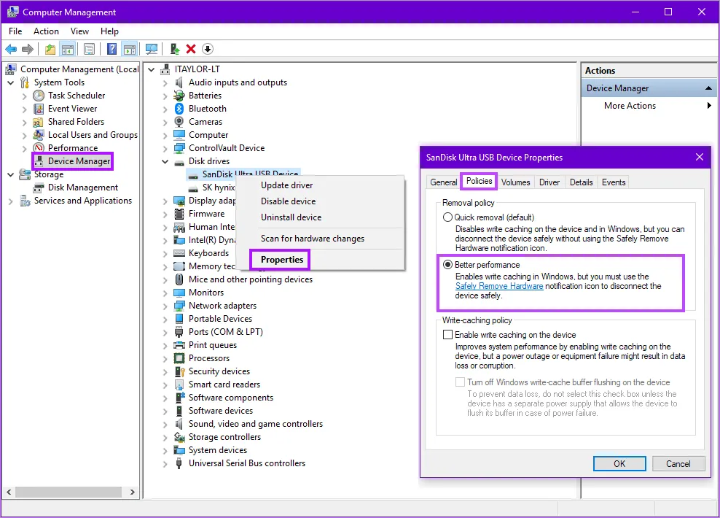Click the black down-arrow Disable device icon

tap(208, 49)
